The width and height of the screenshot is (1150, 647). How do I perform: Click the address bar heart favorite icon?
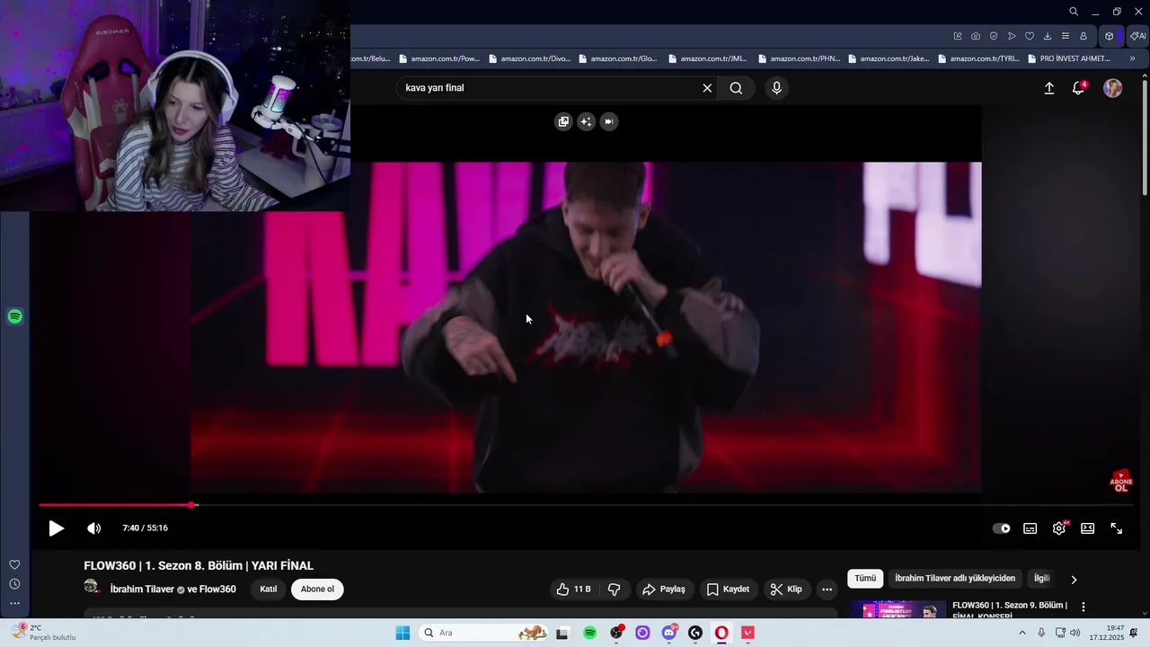pos(1030,36)
